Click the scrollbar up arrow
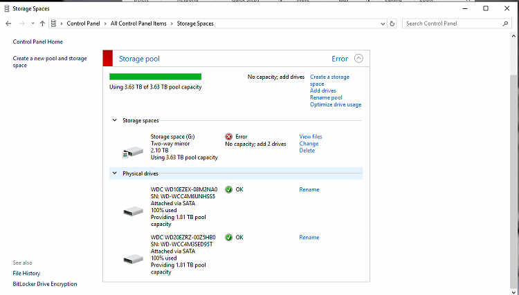 click(513, 36)
